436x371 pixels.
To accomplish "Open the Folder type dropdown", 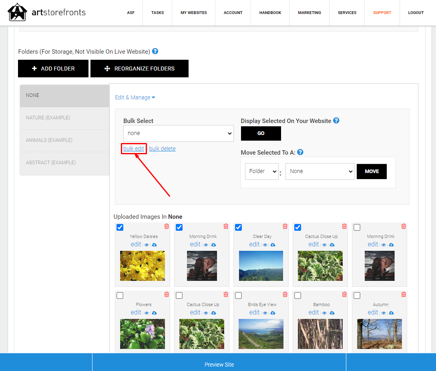I will tap(262, 171).
